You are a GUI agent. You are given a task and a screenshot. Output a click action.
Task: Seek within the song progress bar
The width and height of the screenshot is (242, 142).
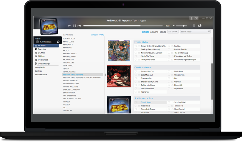tap(123, 26)
